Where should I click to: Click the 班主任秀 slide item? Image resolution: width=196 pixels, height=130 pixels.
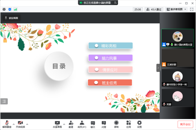(110, 83)
